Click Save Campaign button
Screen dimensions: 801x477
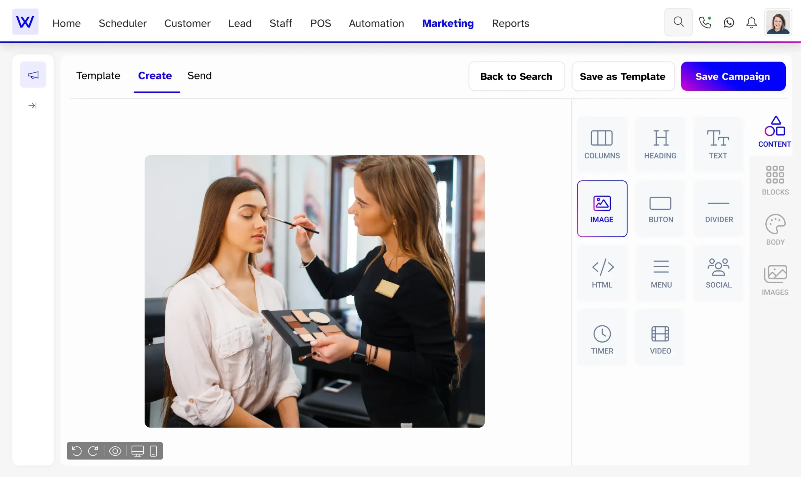tap(733, 76)
